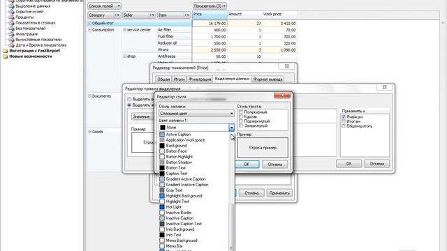This screenshot has width=447, height=251.
Task: Select the Без показателей tree icon
Action: [11, 29]
